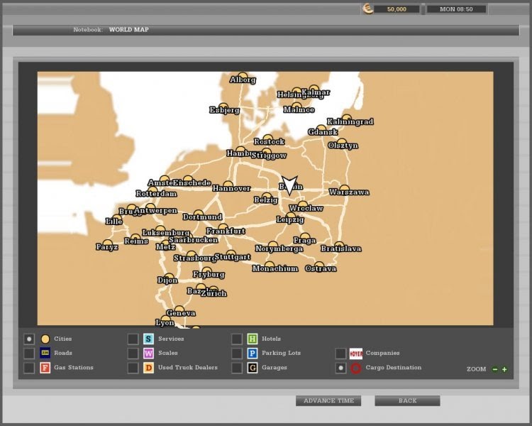Click the Reims label on map
532x426 pixels.
click(136, 241)
